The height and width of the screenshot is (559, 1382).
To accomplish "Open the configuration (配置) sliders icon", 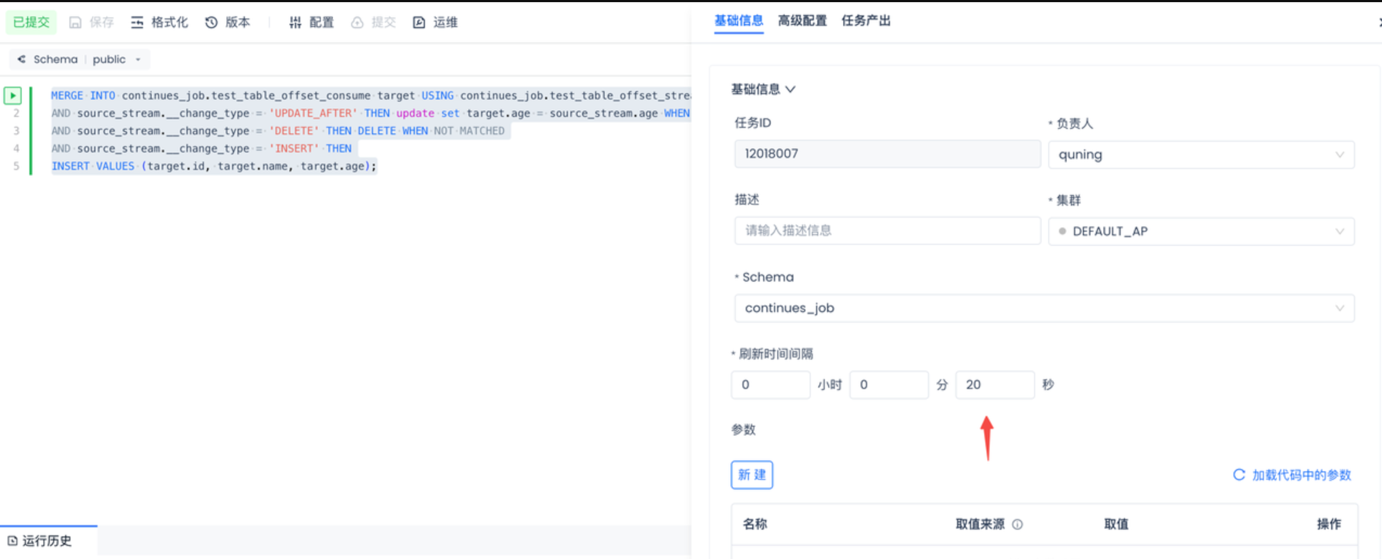I will pyautogui.click(x=295, y=22).
